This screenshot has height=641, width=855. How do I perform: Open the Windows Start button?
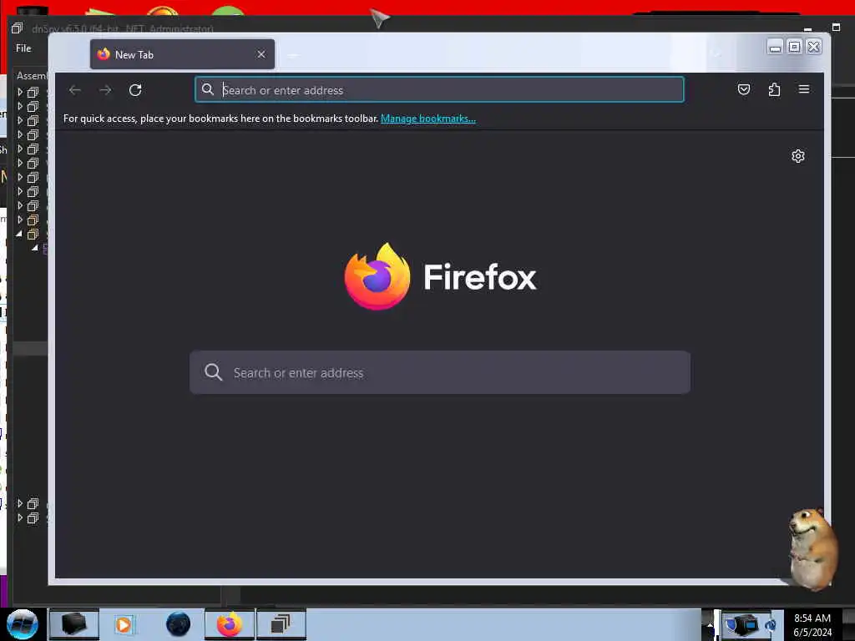22,624
